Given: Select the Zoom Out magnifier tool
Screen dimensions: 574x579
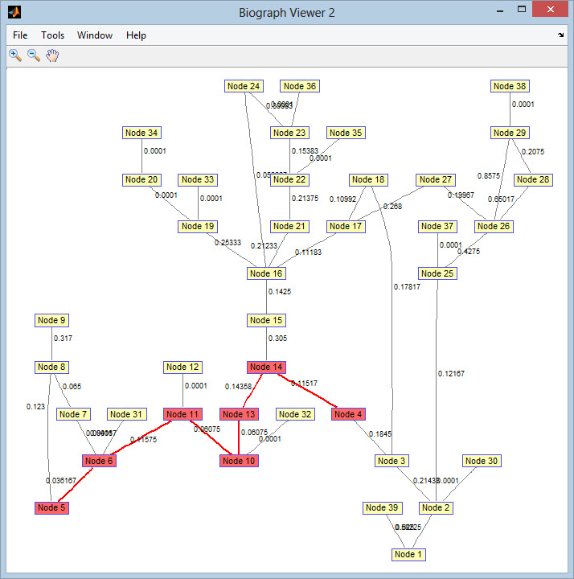Looking at the screenshot, I should point(34,55).
